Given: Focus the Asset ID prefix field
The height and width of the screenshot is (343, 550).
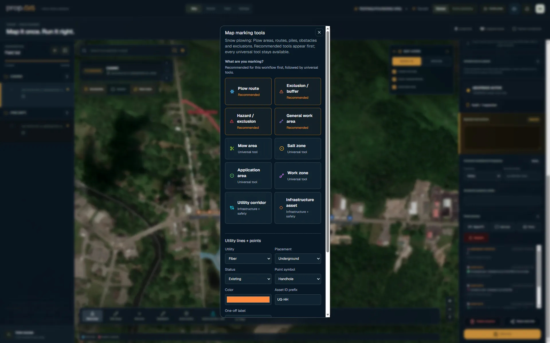Looking at the screenshot, I should tap(297, 300).
